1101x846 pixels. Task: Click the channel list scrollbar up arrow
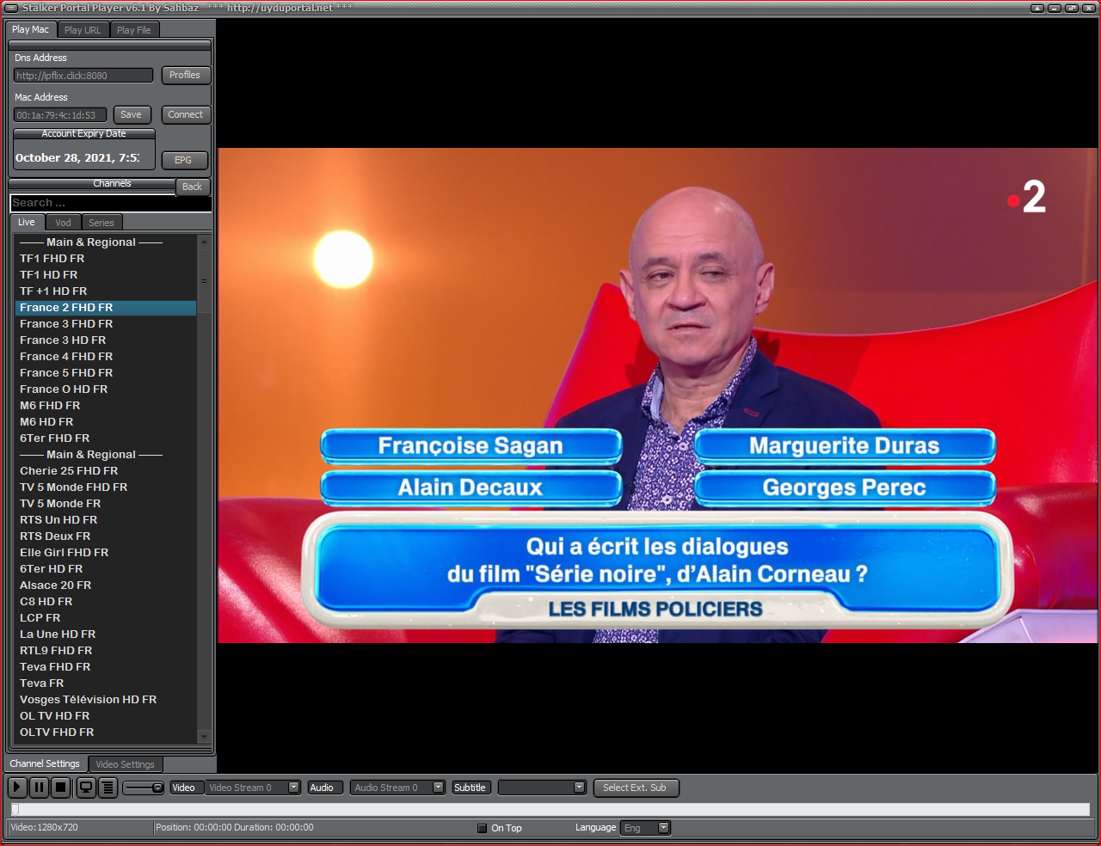pos(204,242)
